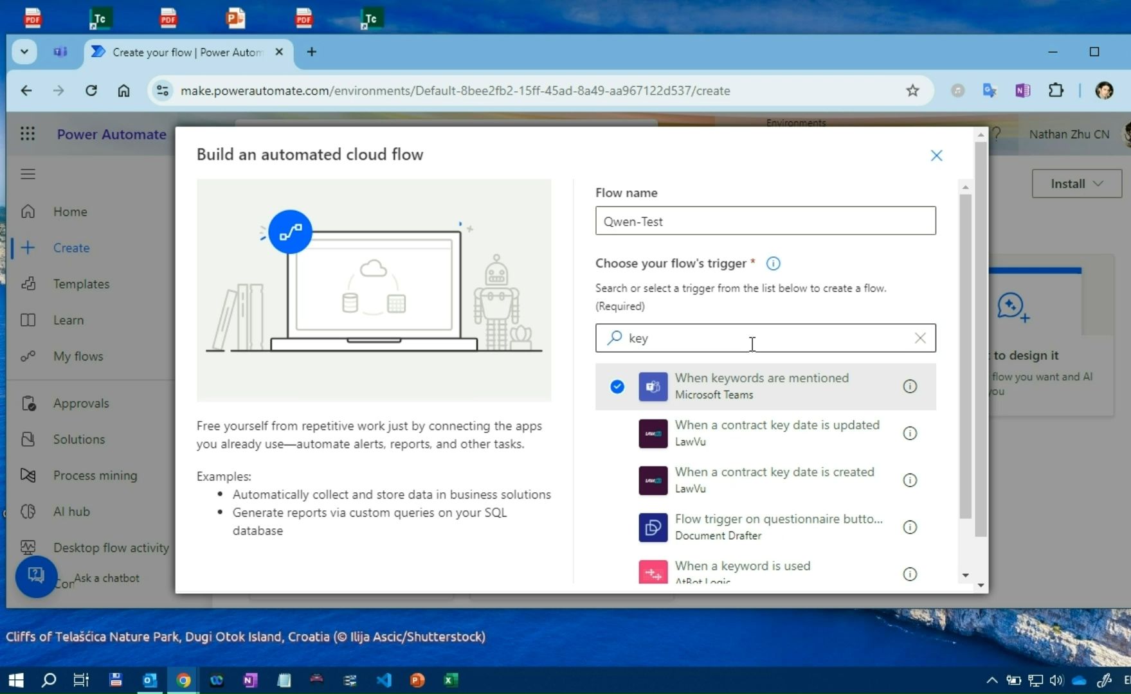This screenshot has height=694, width=1131.
Task: Select the 'When keywords are mentioned' Teams trigger
Action: [x=765, y=386]
